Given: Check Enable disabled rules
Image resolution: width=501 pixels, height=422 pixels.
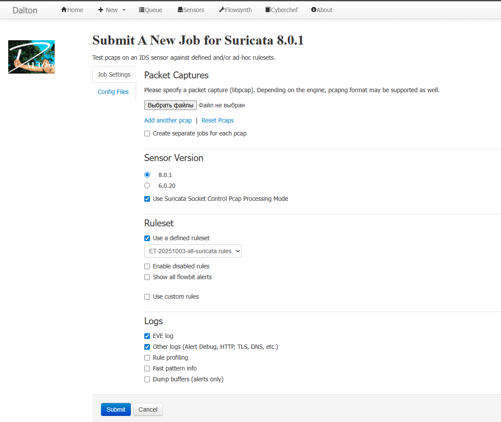Looking at the screenshot, I should pyautogui.click(x=147, y=266).
